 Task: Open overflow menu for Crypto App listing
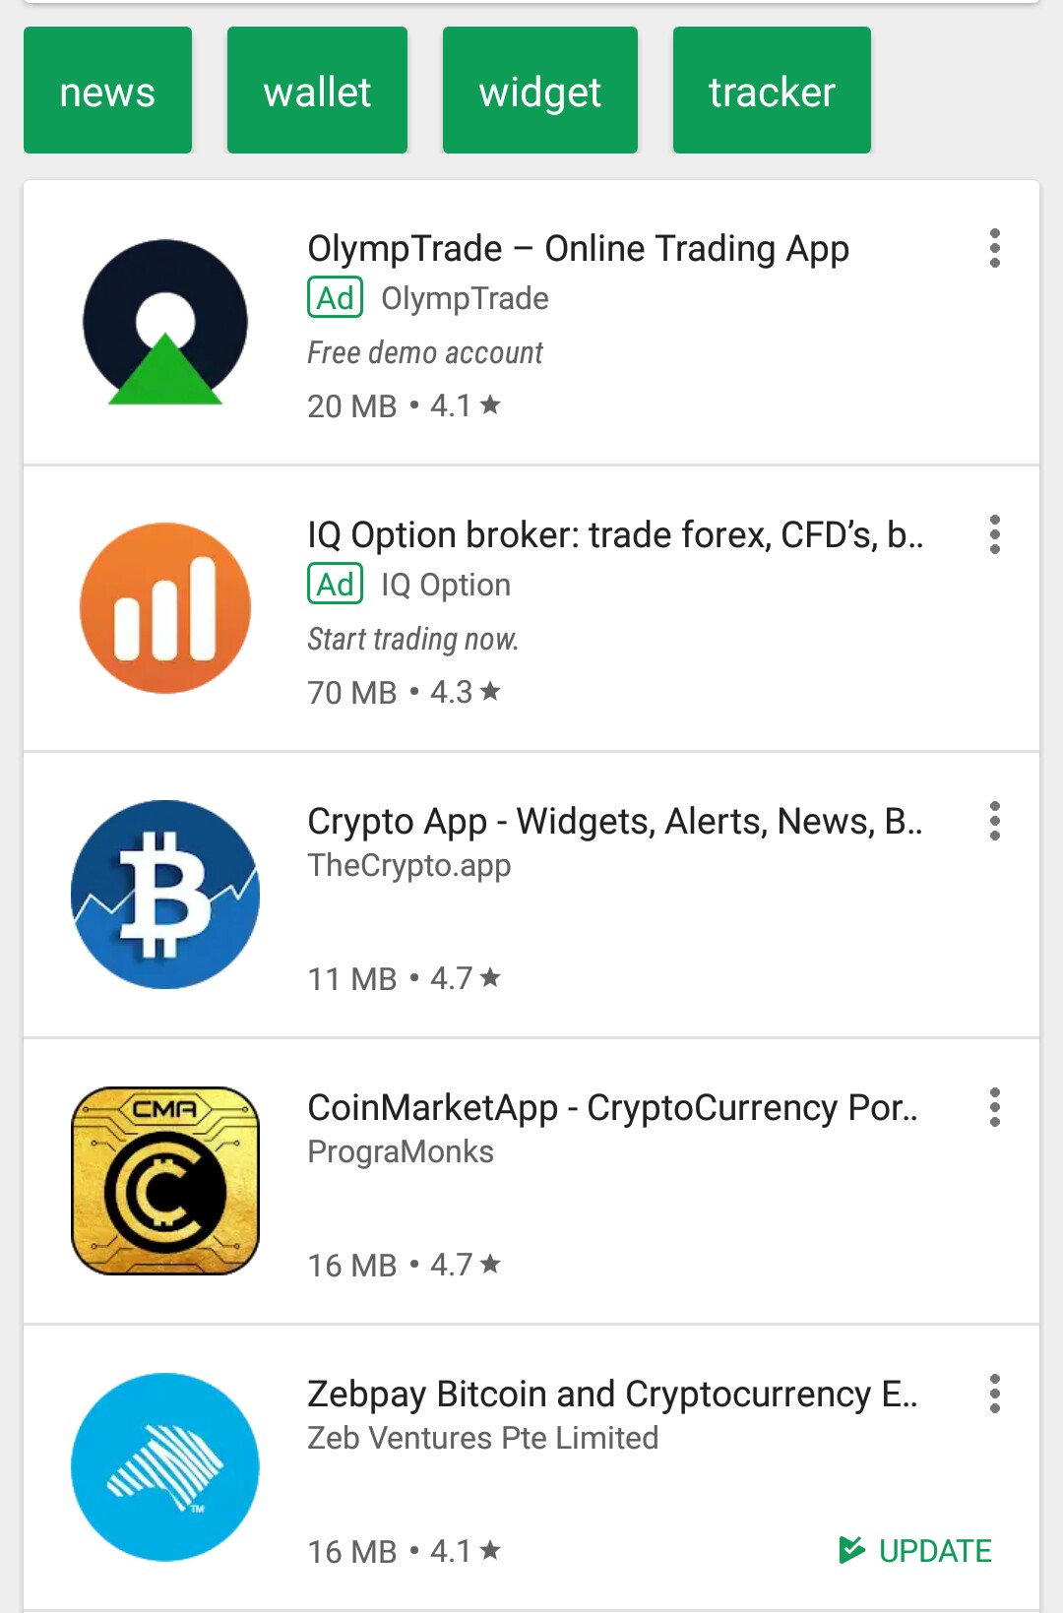point(995,821)
